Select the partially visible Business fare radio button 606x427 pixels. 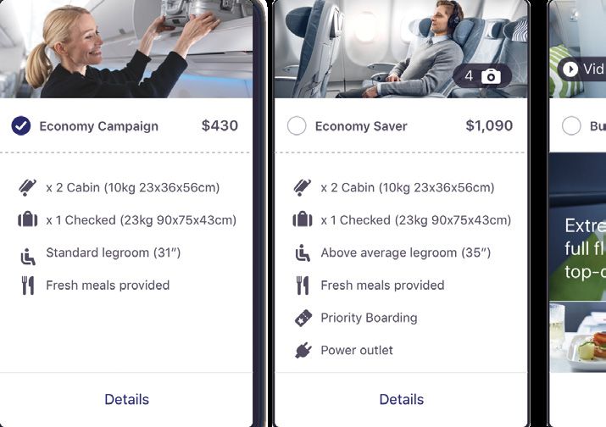pyautogui.click(x=571, y=125)
